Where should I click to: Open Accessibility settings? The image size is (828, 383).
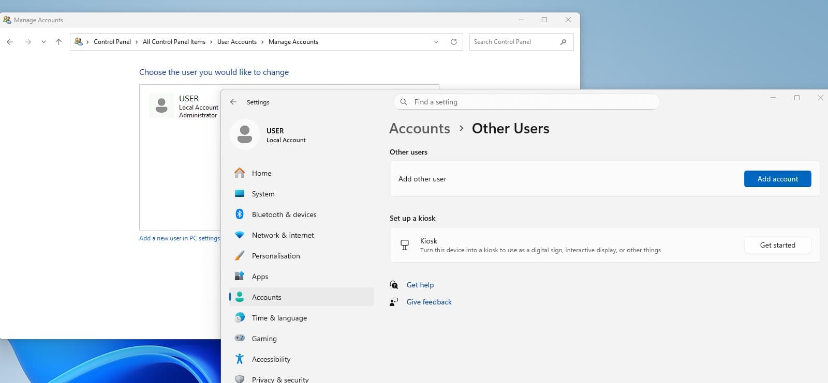click(271, 359)
